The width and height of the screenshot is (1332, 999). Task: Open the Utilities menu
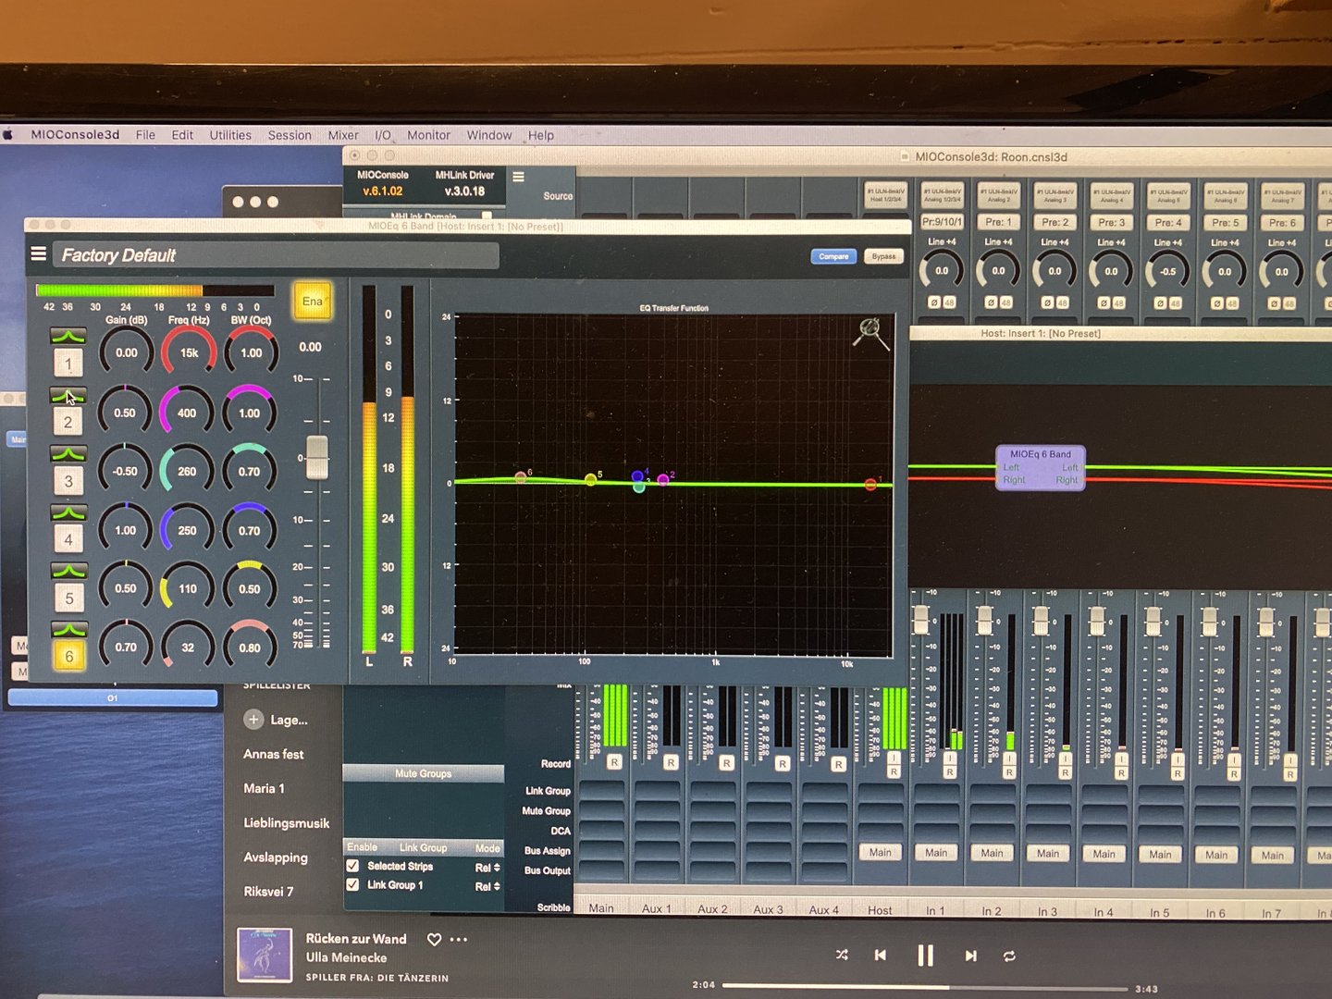(230, 135)
